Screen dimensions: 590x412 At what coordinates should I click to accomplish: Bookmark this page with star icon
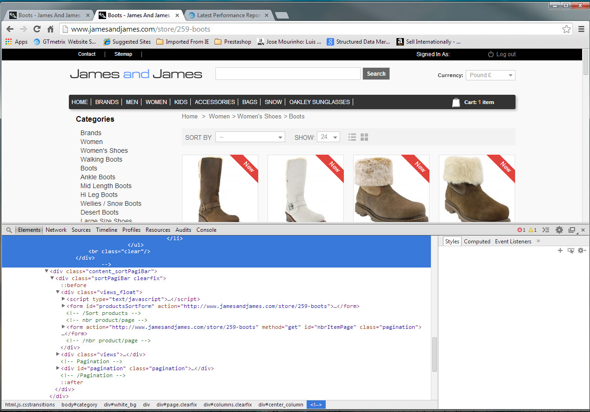pos(566,29)
